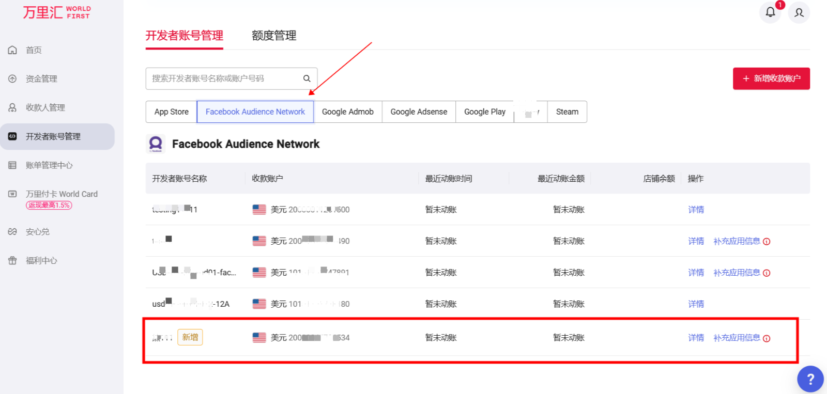
Task: Open the notification bell icon
Action: 770,12
